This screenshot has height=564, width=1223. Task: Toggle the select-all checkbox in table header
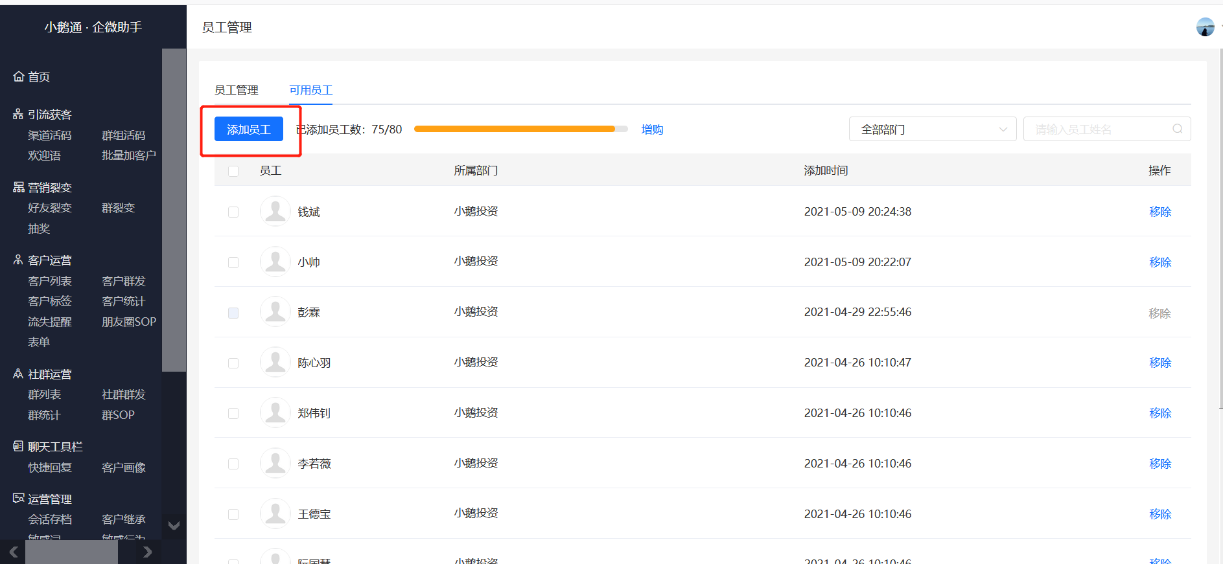point(233,171)
